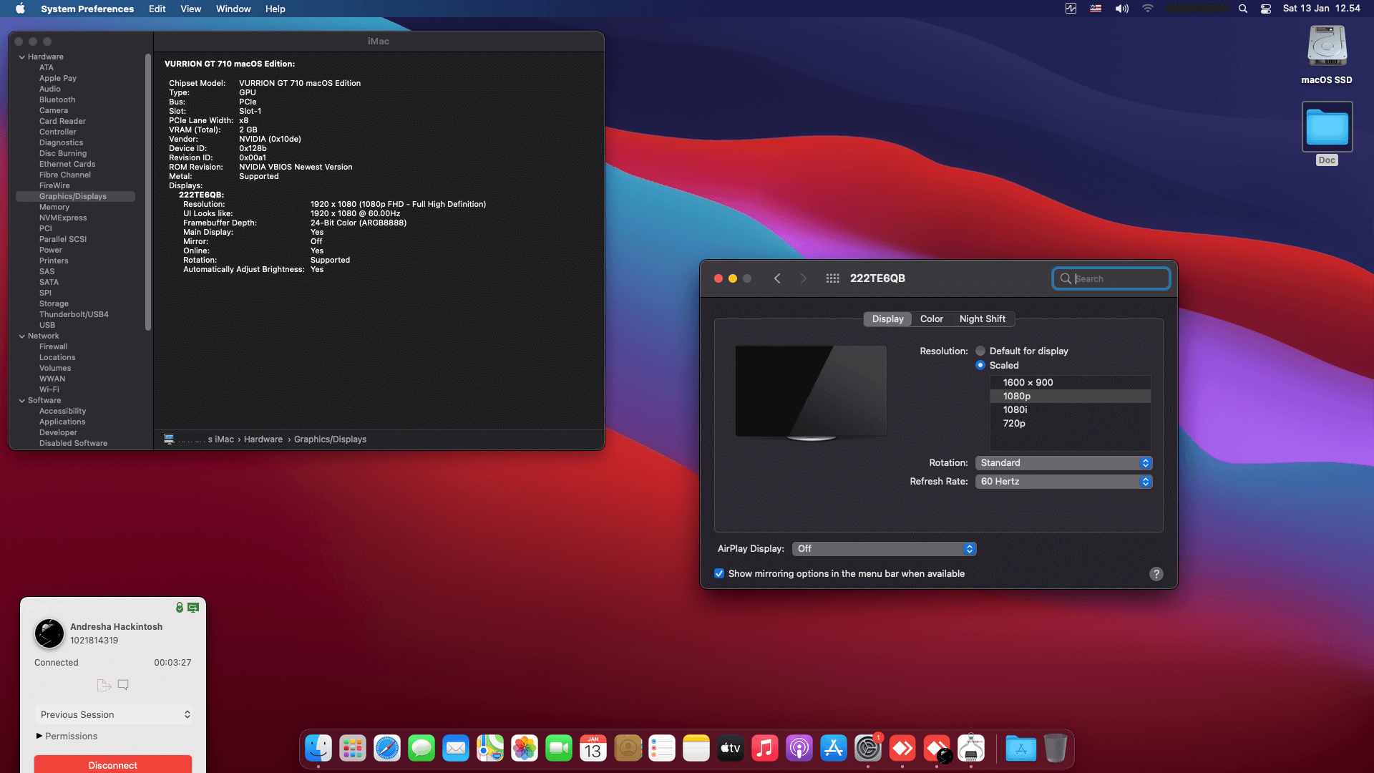Launch Safari from the dock
This screenshot has width=1374, height=773.
click(x=387, y=749)
